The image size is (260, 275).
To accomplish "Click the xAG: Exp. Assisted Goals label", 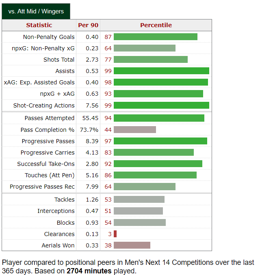I will click(x=39, y=82).
